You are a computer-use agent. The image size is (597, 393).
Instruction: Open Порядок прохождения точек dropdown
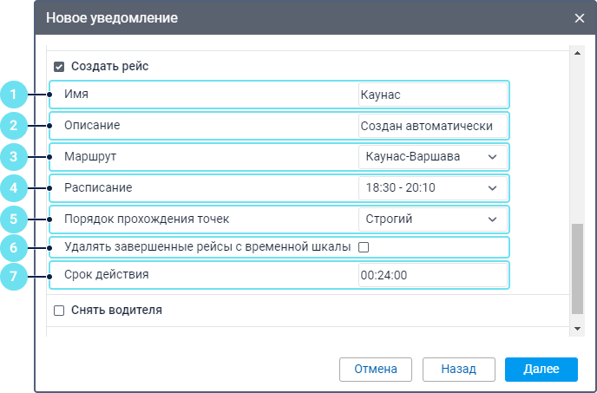pos(432,219)
